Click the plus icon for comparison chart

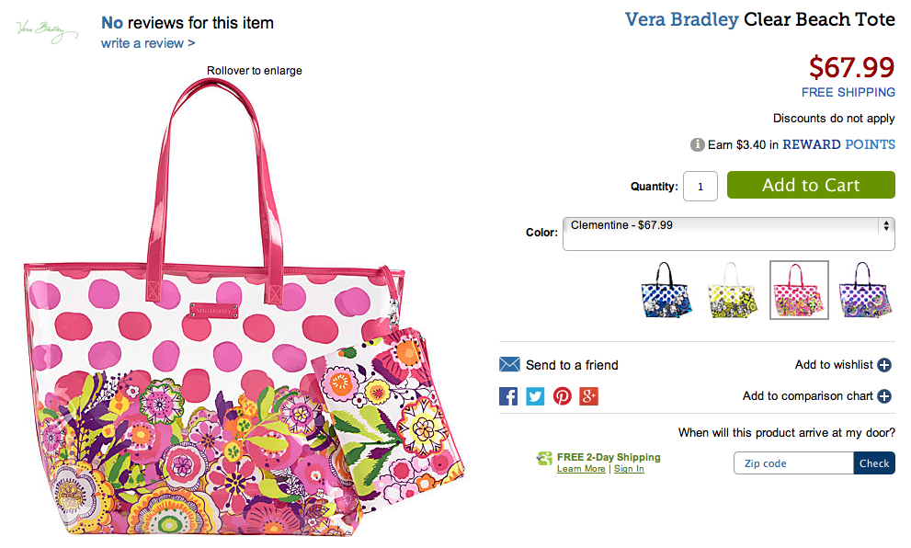click(884, 396)
